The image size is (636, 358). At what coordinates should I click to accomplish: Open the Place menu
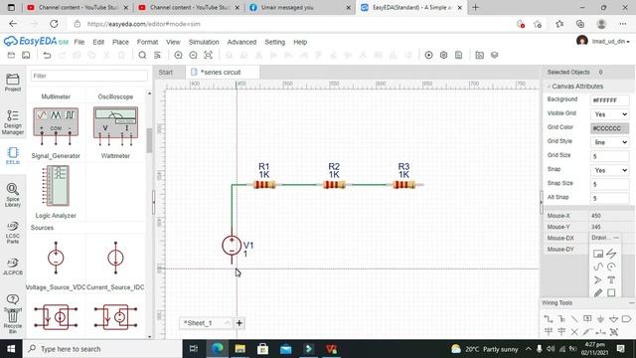(120, 42)
